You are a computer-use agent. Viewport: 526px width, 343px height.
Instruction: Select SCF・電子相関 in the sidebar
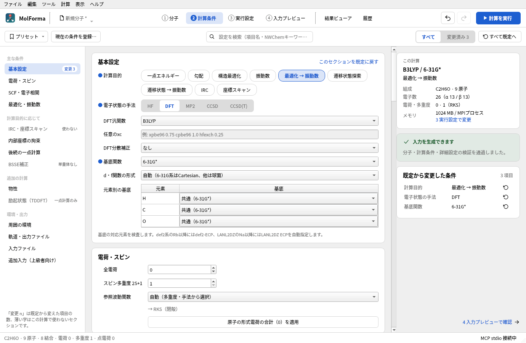click(42, 93)
